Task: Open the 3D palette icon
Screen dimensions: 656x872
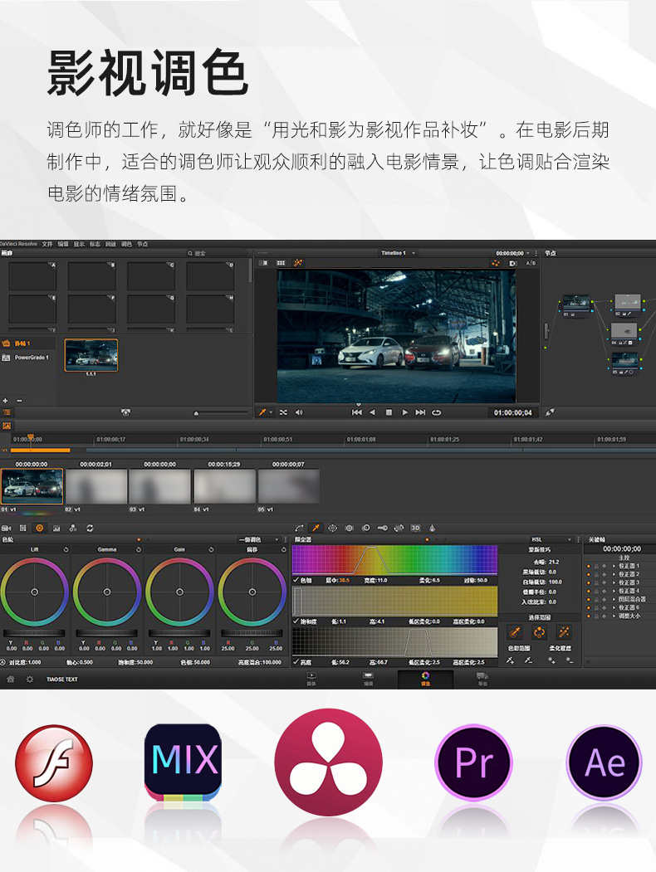Action: tap(416, 528)
